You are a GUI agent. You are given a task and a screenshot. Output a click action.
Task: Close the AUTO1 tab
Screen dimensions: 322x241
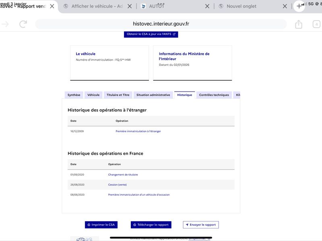coord(207,6)
